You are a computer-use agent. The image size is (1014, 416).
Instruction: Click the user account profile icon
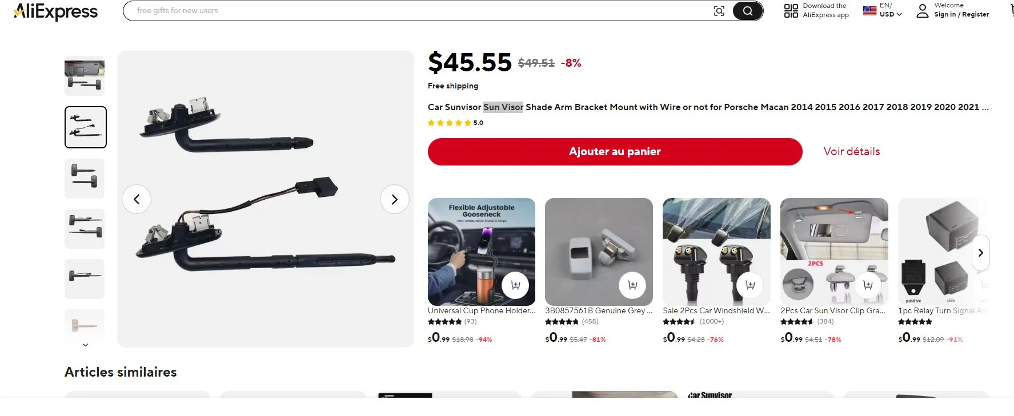pyautogui.click(x=923, y=11)
